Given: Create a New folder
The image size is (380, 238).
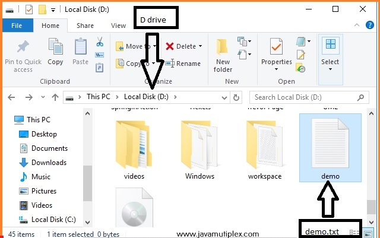Looking at the screenshot, I should (x=223, y=56).
